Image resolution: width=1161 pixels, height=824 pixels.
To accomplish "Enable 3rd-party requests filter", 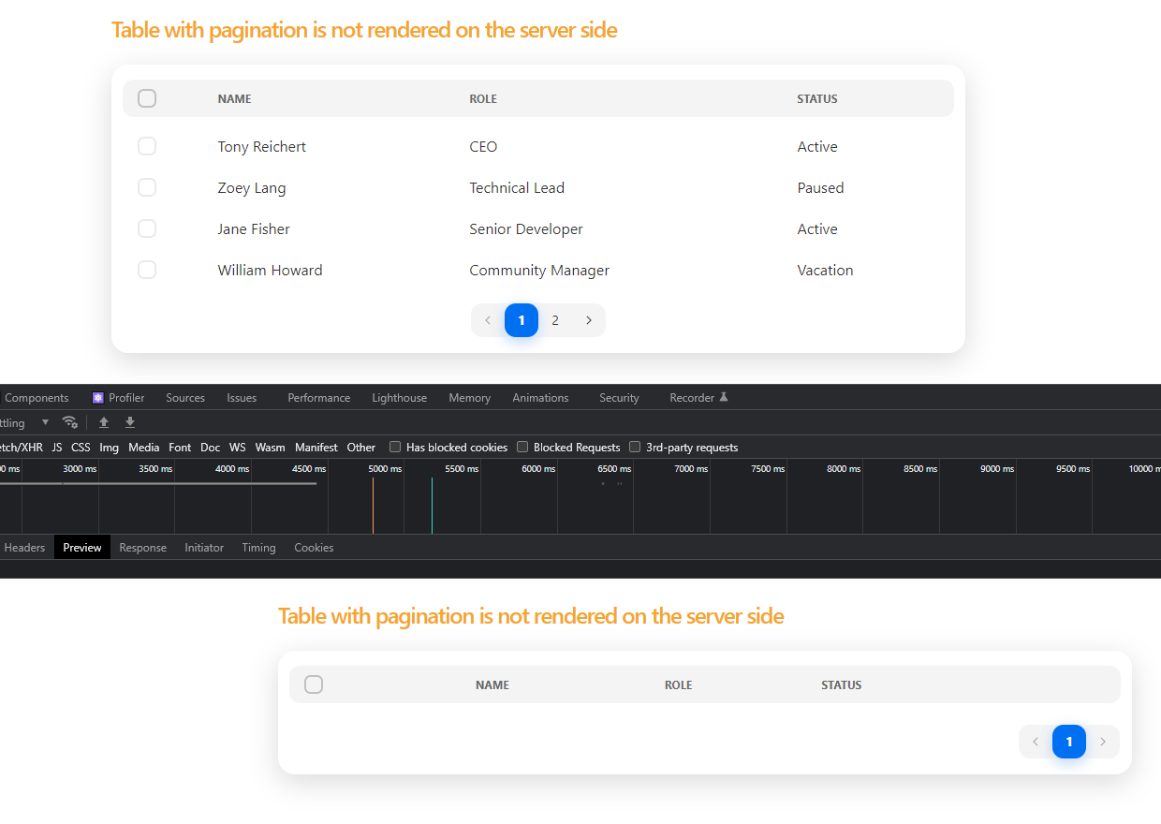I will click(635, 447).
